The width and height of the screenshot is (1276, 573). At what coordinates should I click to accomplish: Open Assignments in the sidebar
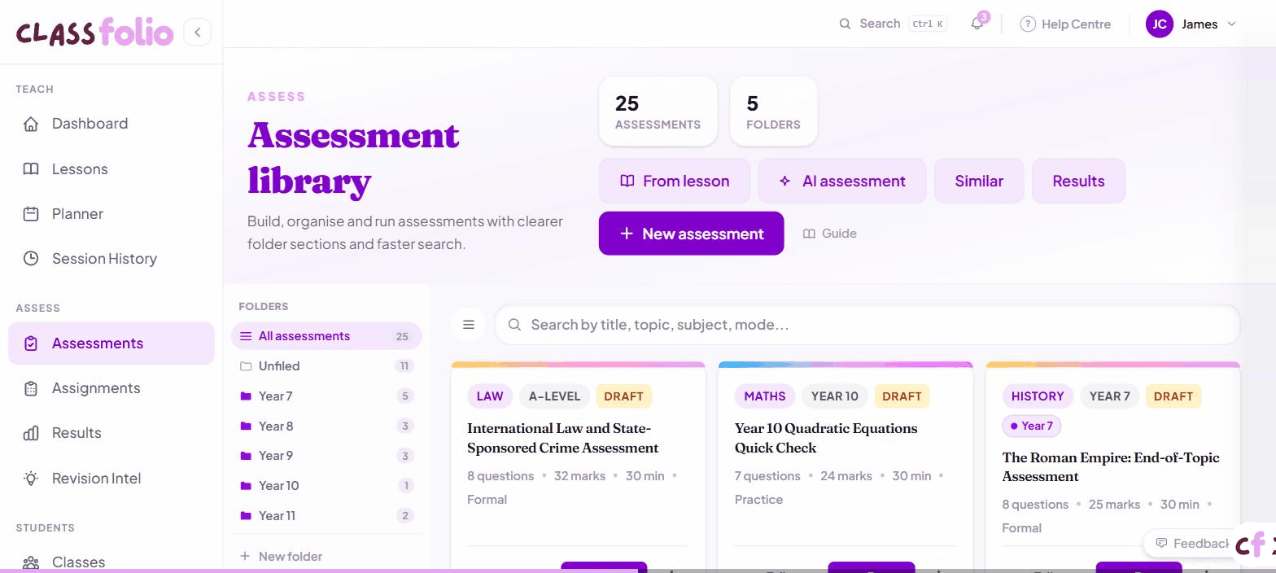[111, 388]
